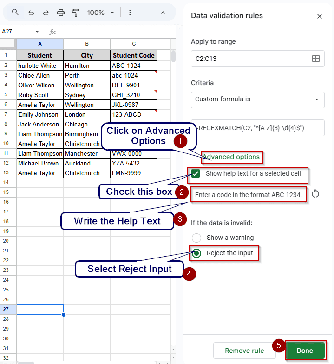
Task: Click the Manchester city cell
Action: tap(87, 153)
